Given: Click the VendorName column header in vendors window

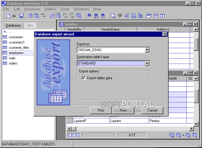Looking at the screenshot, I should click(110, 29).
